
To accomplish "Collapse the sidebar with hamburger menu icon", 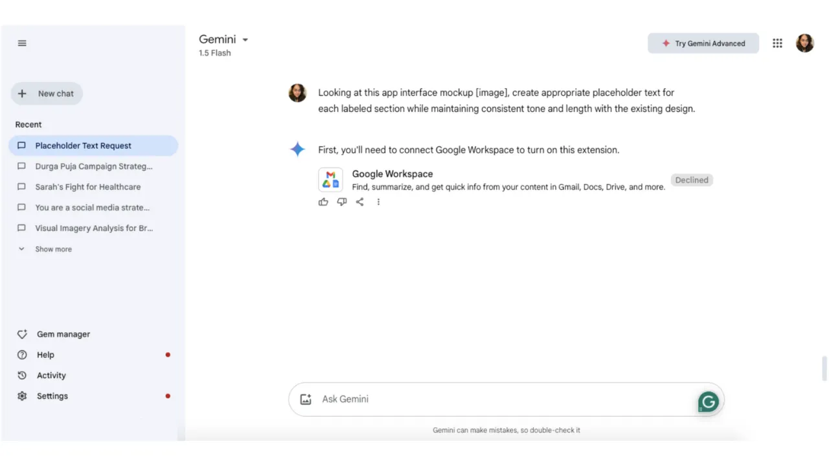I will tap(22, 43).
